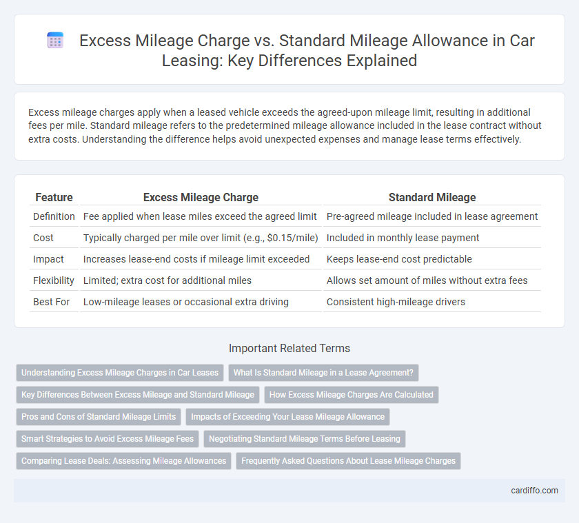Image resolution: width=579 pixels, height=523 pixels.
Task: Click 'Negotiating Standard Mileage Terms Before Leasing' tag
Action: coord(305,439)
